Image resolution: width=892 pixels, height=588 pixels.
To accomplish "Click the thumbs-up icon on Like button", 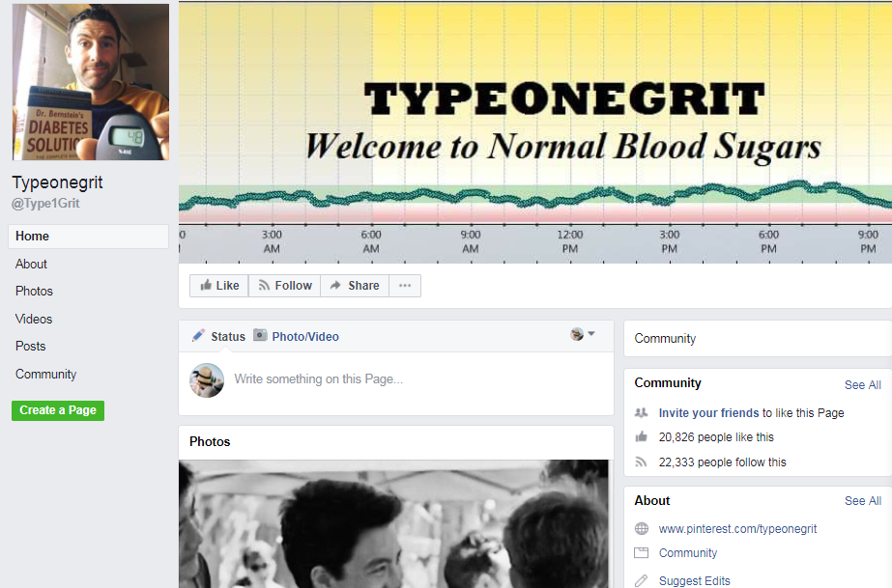I will (x=206, y=285).
